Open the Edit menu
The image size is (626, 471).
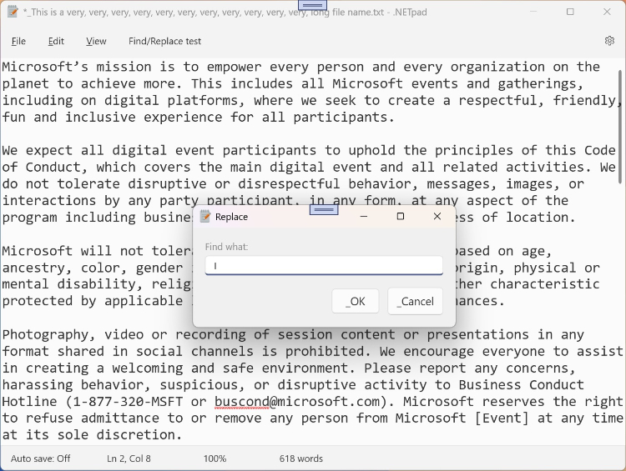click(x=56, y=41)
